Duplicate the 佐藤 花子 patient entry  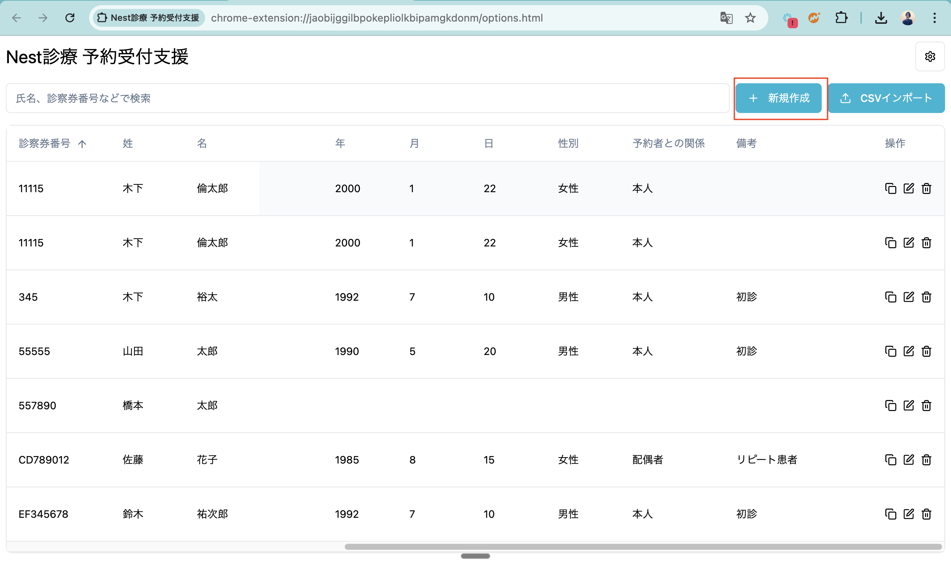tap(890, 460)
